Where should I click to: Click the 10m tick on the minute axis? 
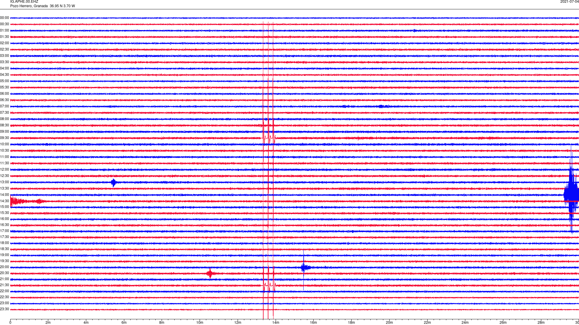(200, 323)
